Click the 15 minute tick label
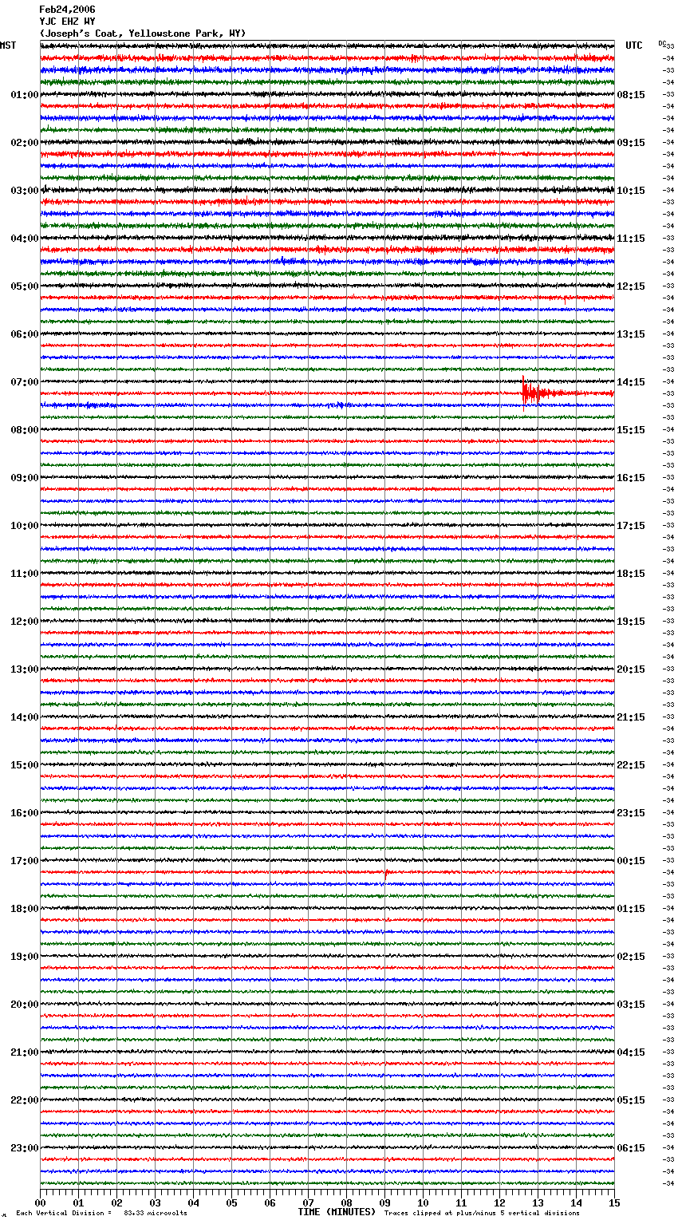 point(614,1202)
